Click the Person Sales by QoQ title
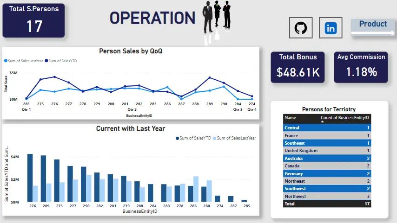Screen dimensions: 397x223 (131, 51)
